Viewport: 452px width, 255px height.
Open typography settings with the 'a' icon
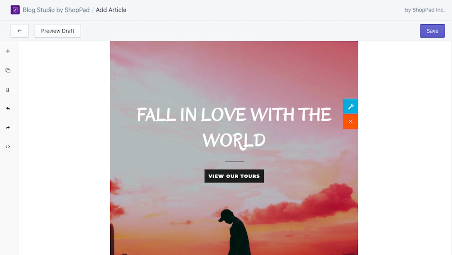8,90
